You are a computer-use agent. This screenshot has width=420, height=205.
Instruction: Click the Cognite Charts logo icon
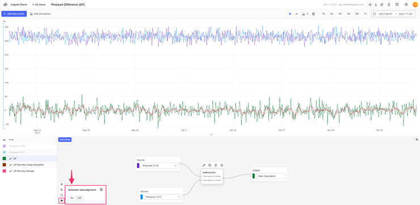tap(6, 5)
